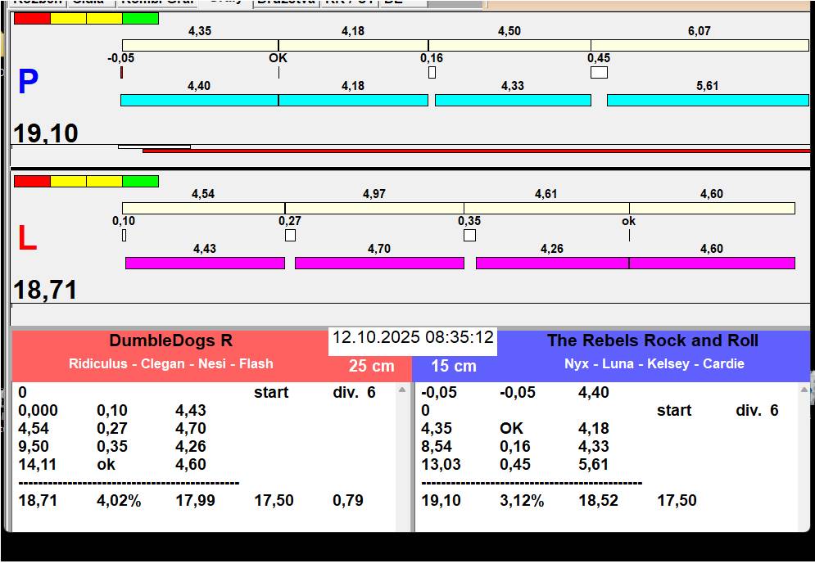
Task: Click the red start light in lane P
Action: (32, 19)
